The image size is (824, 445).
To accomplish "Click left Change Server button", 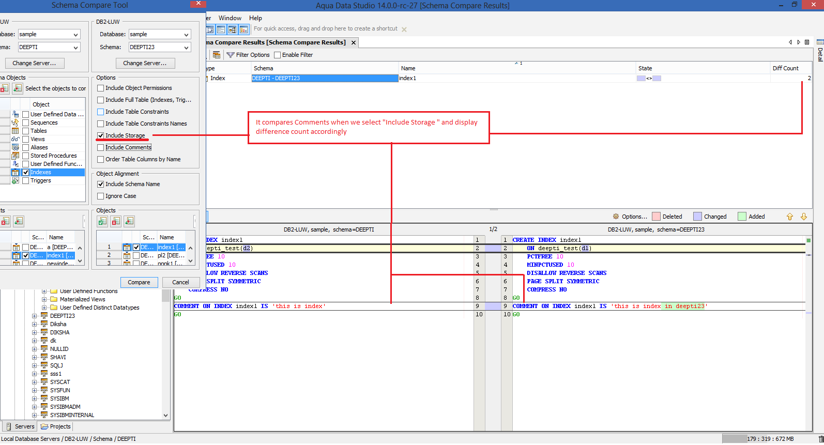I will click(x=35, y=64).
